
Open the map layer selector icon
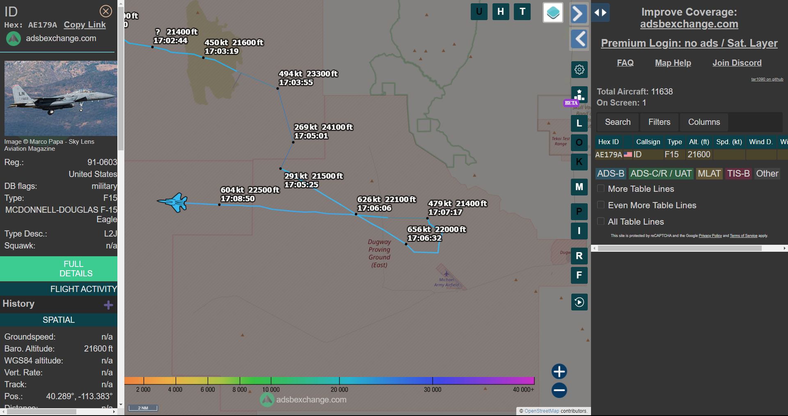(553, 12)
